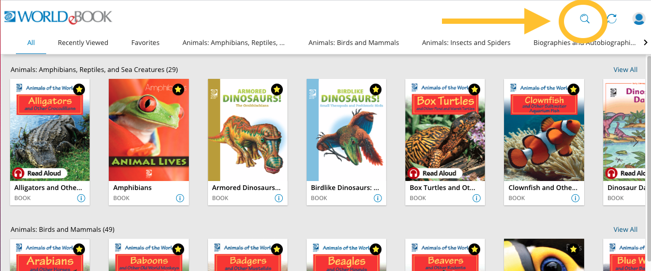Show info for Clownfish and Other book
This screenshot has height=271, width=651.
tap(575, 198)
